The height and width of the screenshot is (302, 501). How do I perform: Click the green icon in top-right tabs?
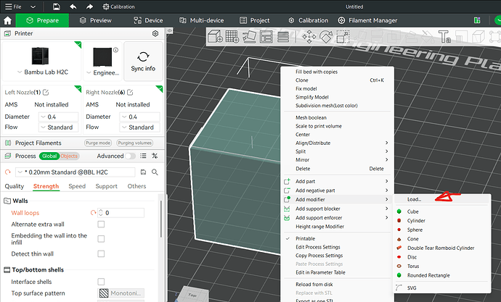point(477,20)
